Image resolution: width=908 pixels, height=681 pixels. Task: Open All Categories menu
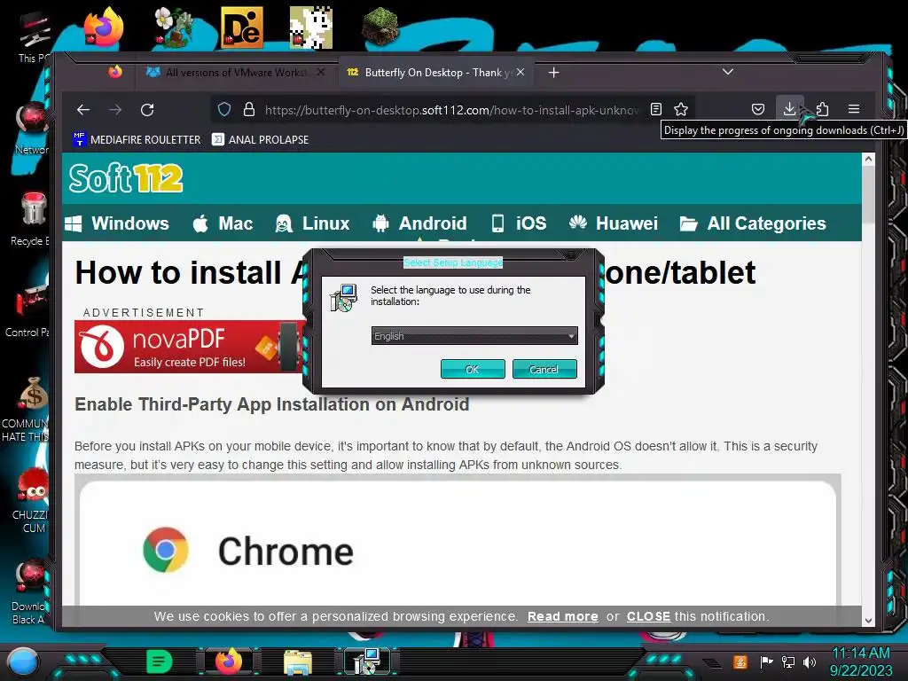coord(753,223)
